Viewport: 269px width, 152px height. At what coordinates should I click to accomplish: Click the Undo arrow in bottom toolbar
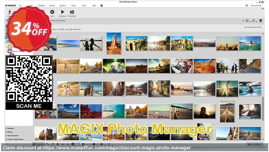tap(48, 144)
